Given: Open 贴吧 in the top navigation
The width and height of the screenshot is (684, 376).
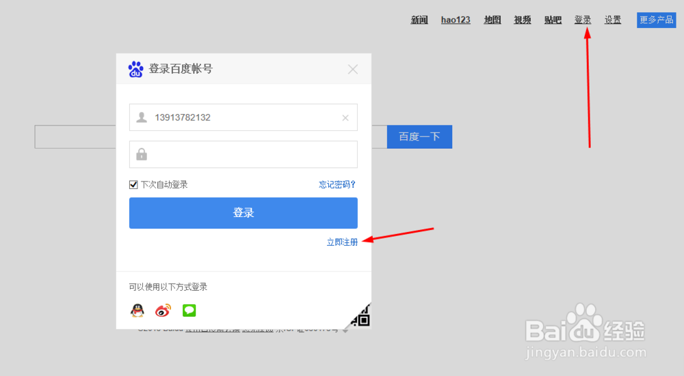Looking at the screenshot, I should click(553, 20).
